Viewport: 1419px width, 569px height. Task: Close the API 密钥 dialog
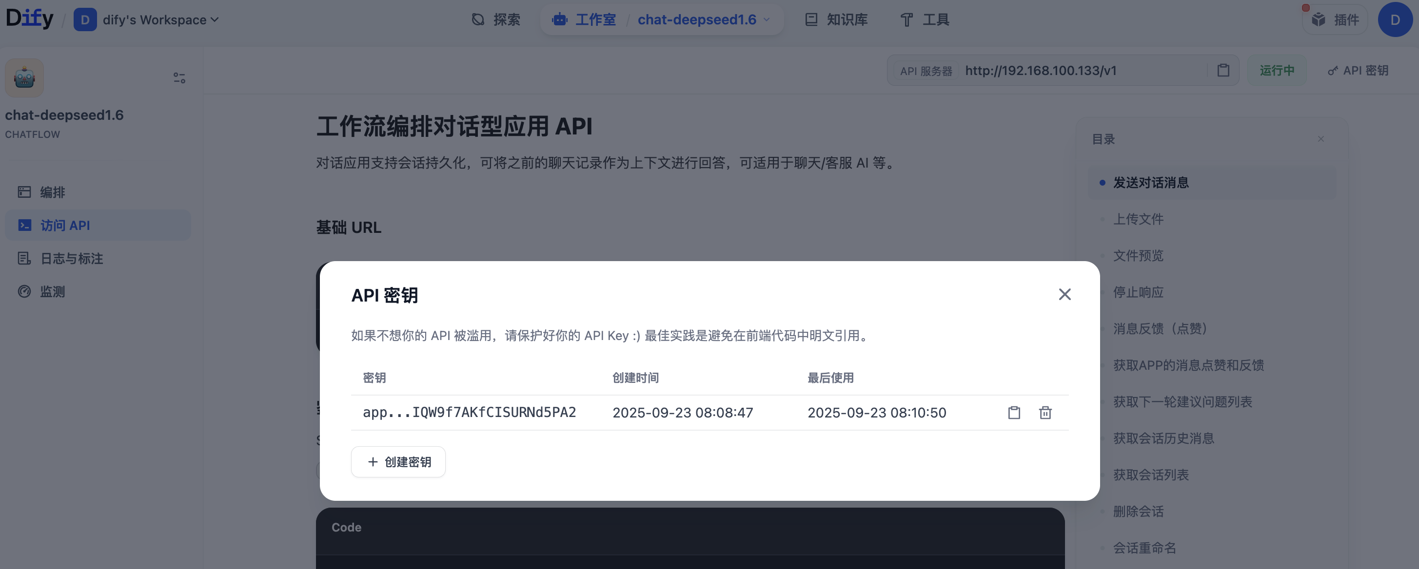coord(1064,294)
